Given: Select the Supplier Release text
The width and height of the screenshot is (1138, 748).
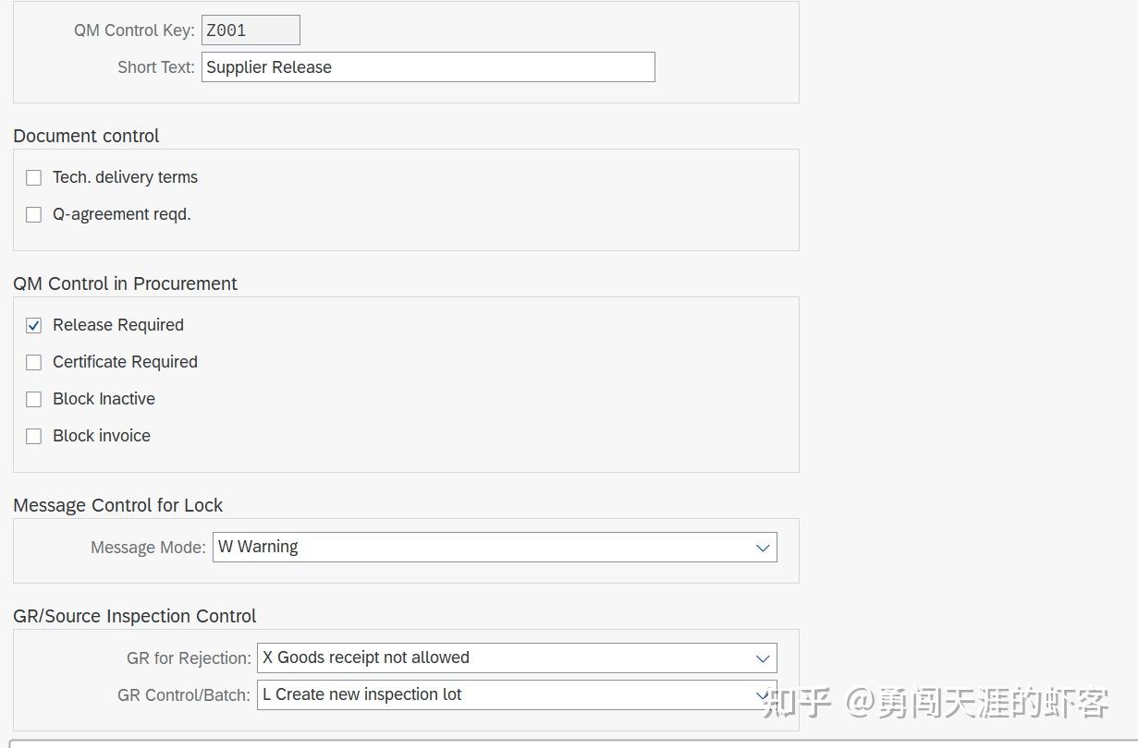Looking at the screenshot, I should tap(269, 66).
